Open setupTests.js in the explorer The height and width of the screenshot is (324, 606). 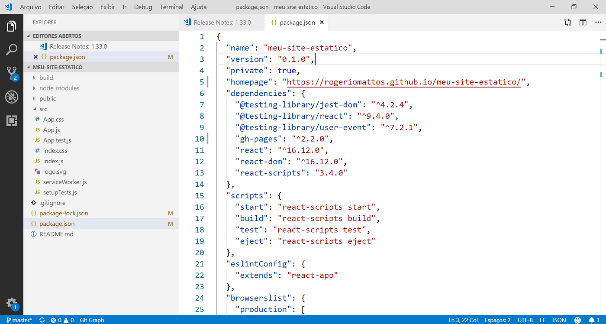coord(101,192)
